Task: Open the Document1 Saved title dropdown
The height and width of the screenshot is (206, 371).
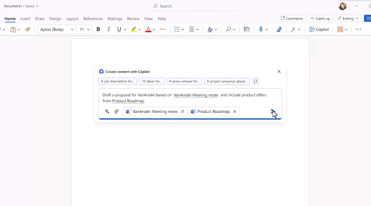Action: point(21,6)
